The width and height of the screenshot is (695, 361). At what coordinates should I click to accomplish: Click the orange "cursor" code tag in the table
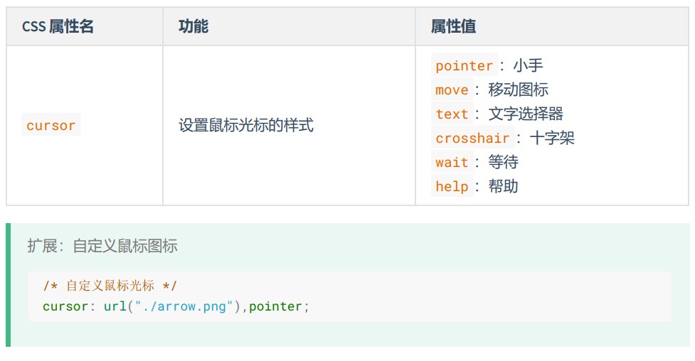[51, 126]
